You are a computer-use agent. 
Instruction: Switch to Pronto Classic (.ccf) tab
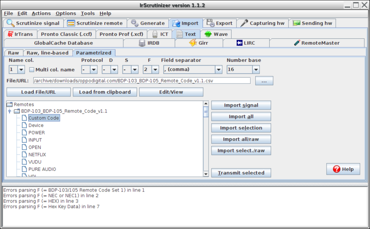(66, 34)
